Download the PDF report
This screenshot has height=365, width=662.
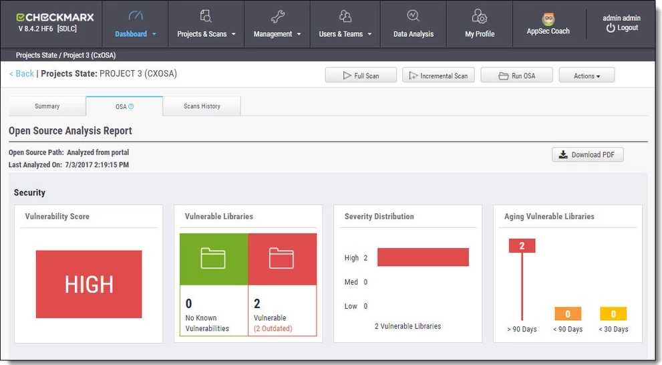click(x=588, y=154)
